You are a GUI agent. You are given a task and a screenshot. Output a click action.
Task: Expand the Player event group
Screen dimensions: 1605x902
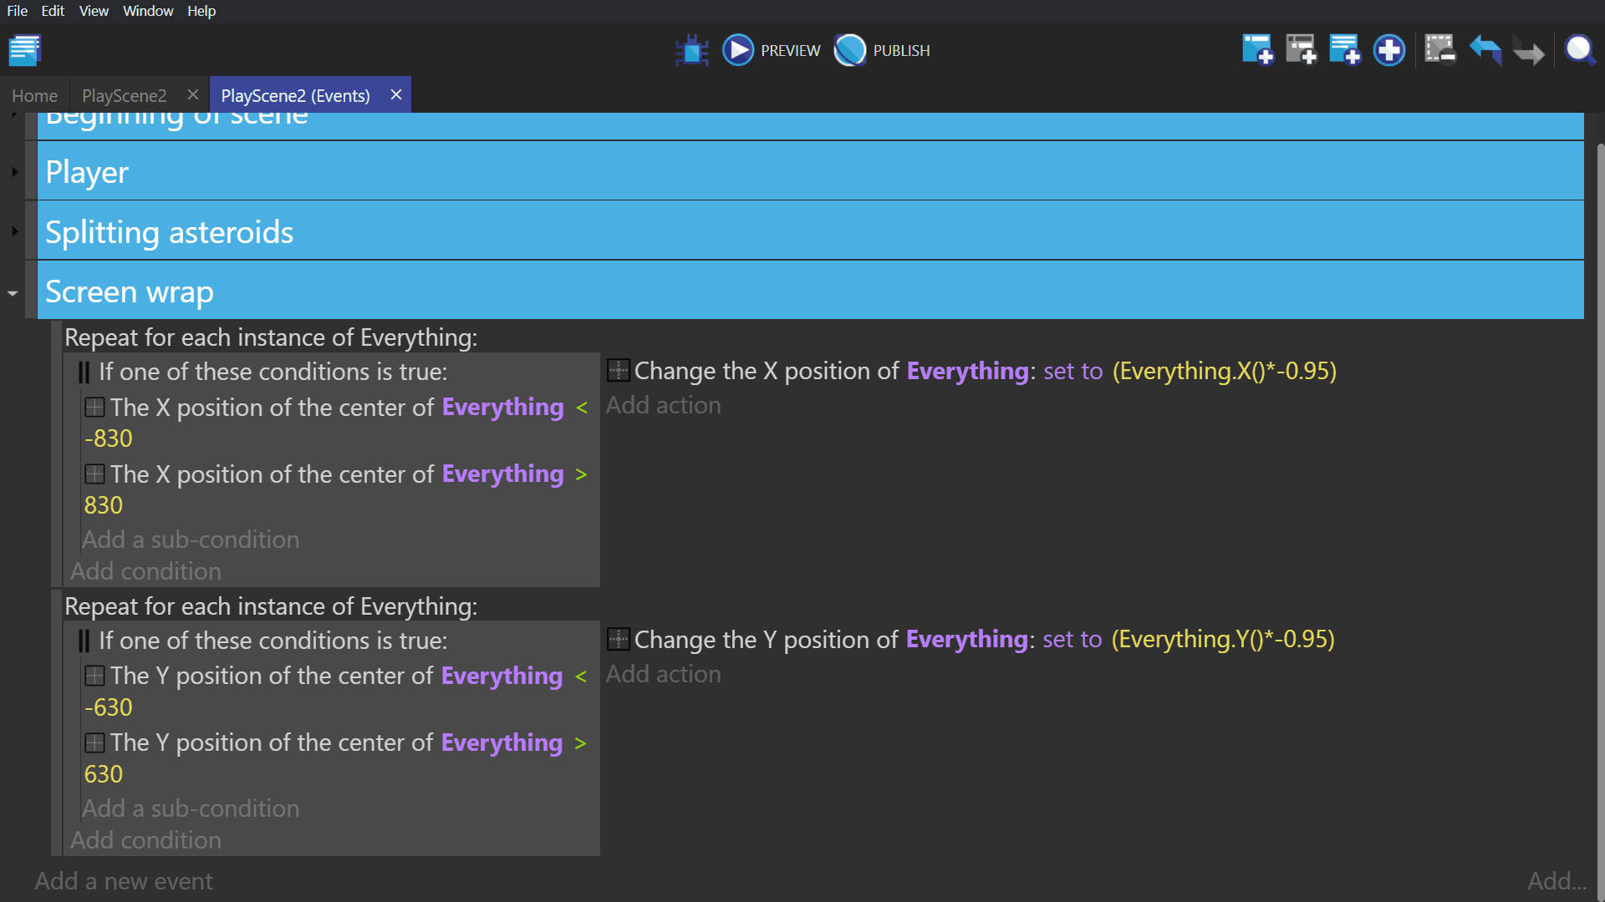(x=14, y=172)
